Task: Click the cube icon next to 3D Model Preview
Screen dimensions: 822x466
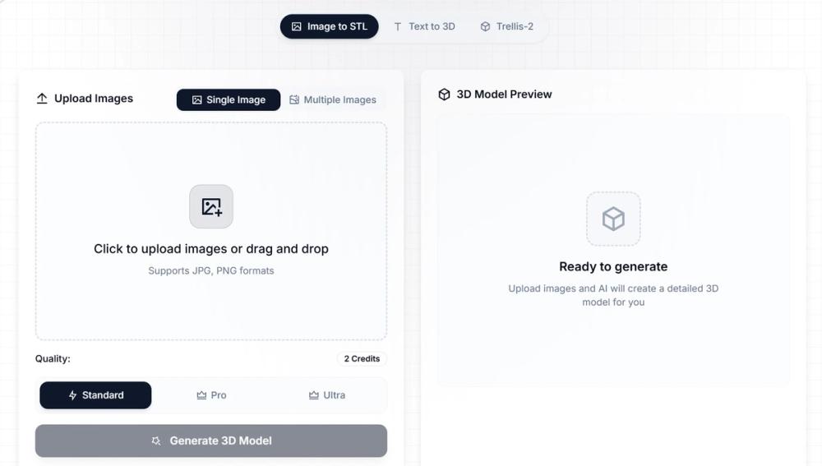Action: pos(444,95)
